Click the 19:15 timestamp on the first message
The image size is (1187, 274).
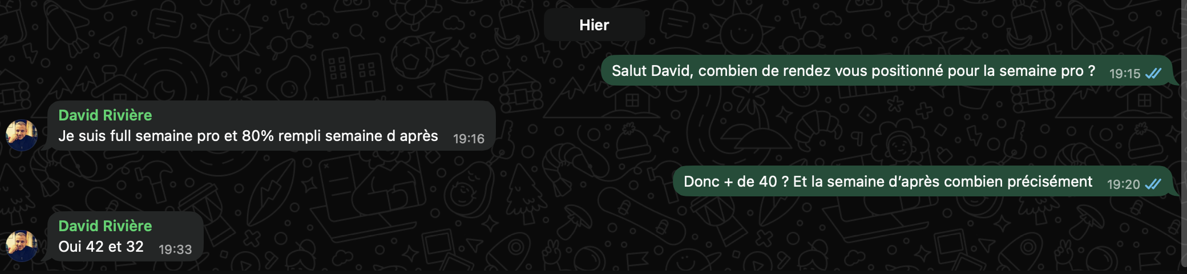[1124, 74]
